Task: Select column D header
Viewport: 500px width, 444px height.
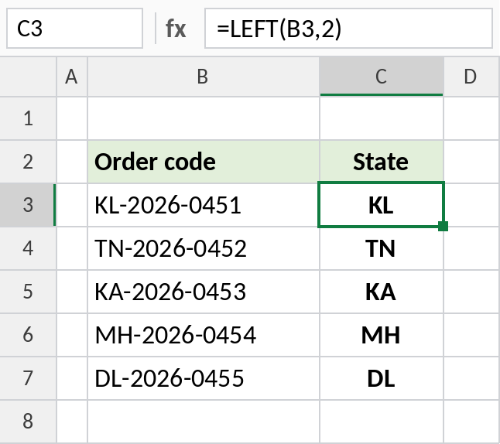Action: 471,77
